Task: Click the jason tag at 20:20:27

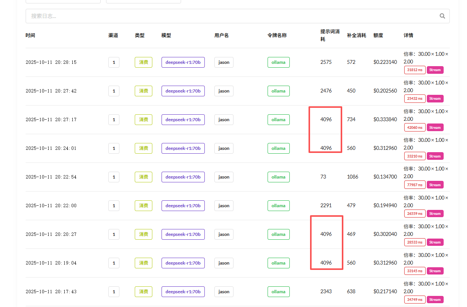Action: coord(224,234)
